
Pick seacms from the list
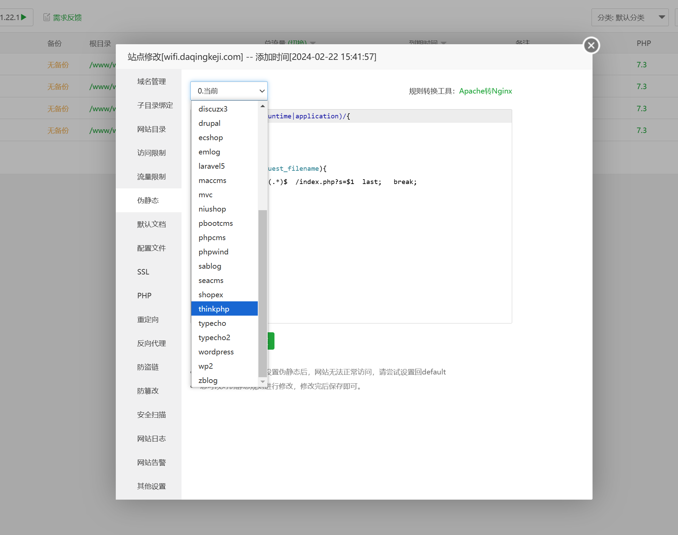224,280
